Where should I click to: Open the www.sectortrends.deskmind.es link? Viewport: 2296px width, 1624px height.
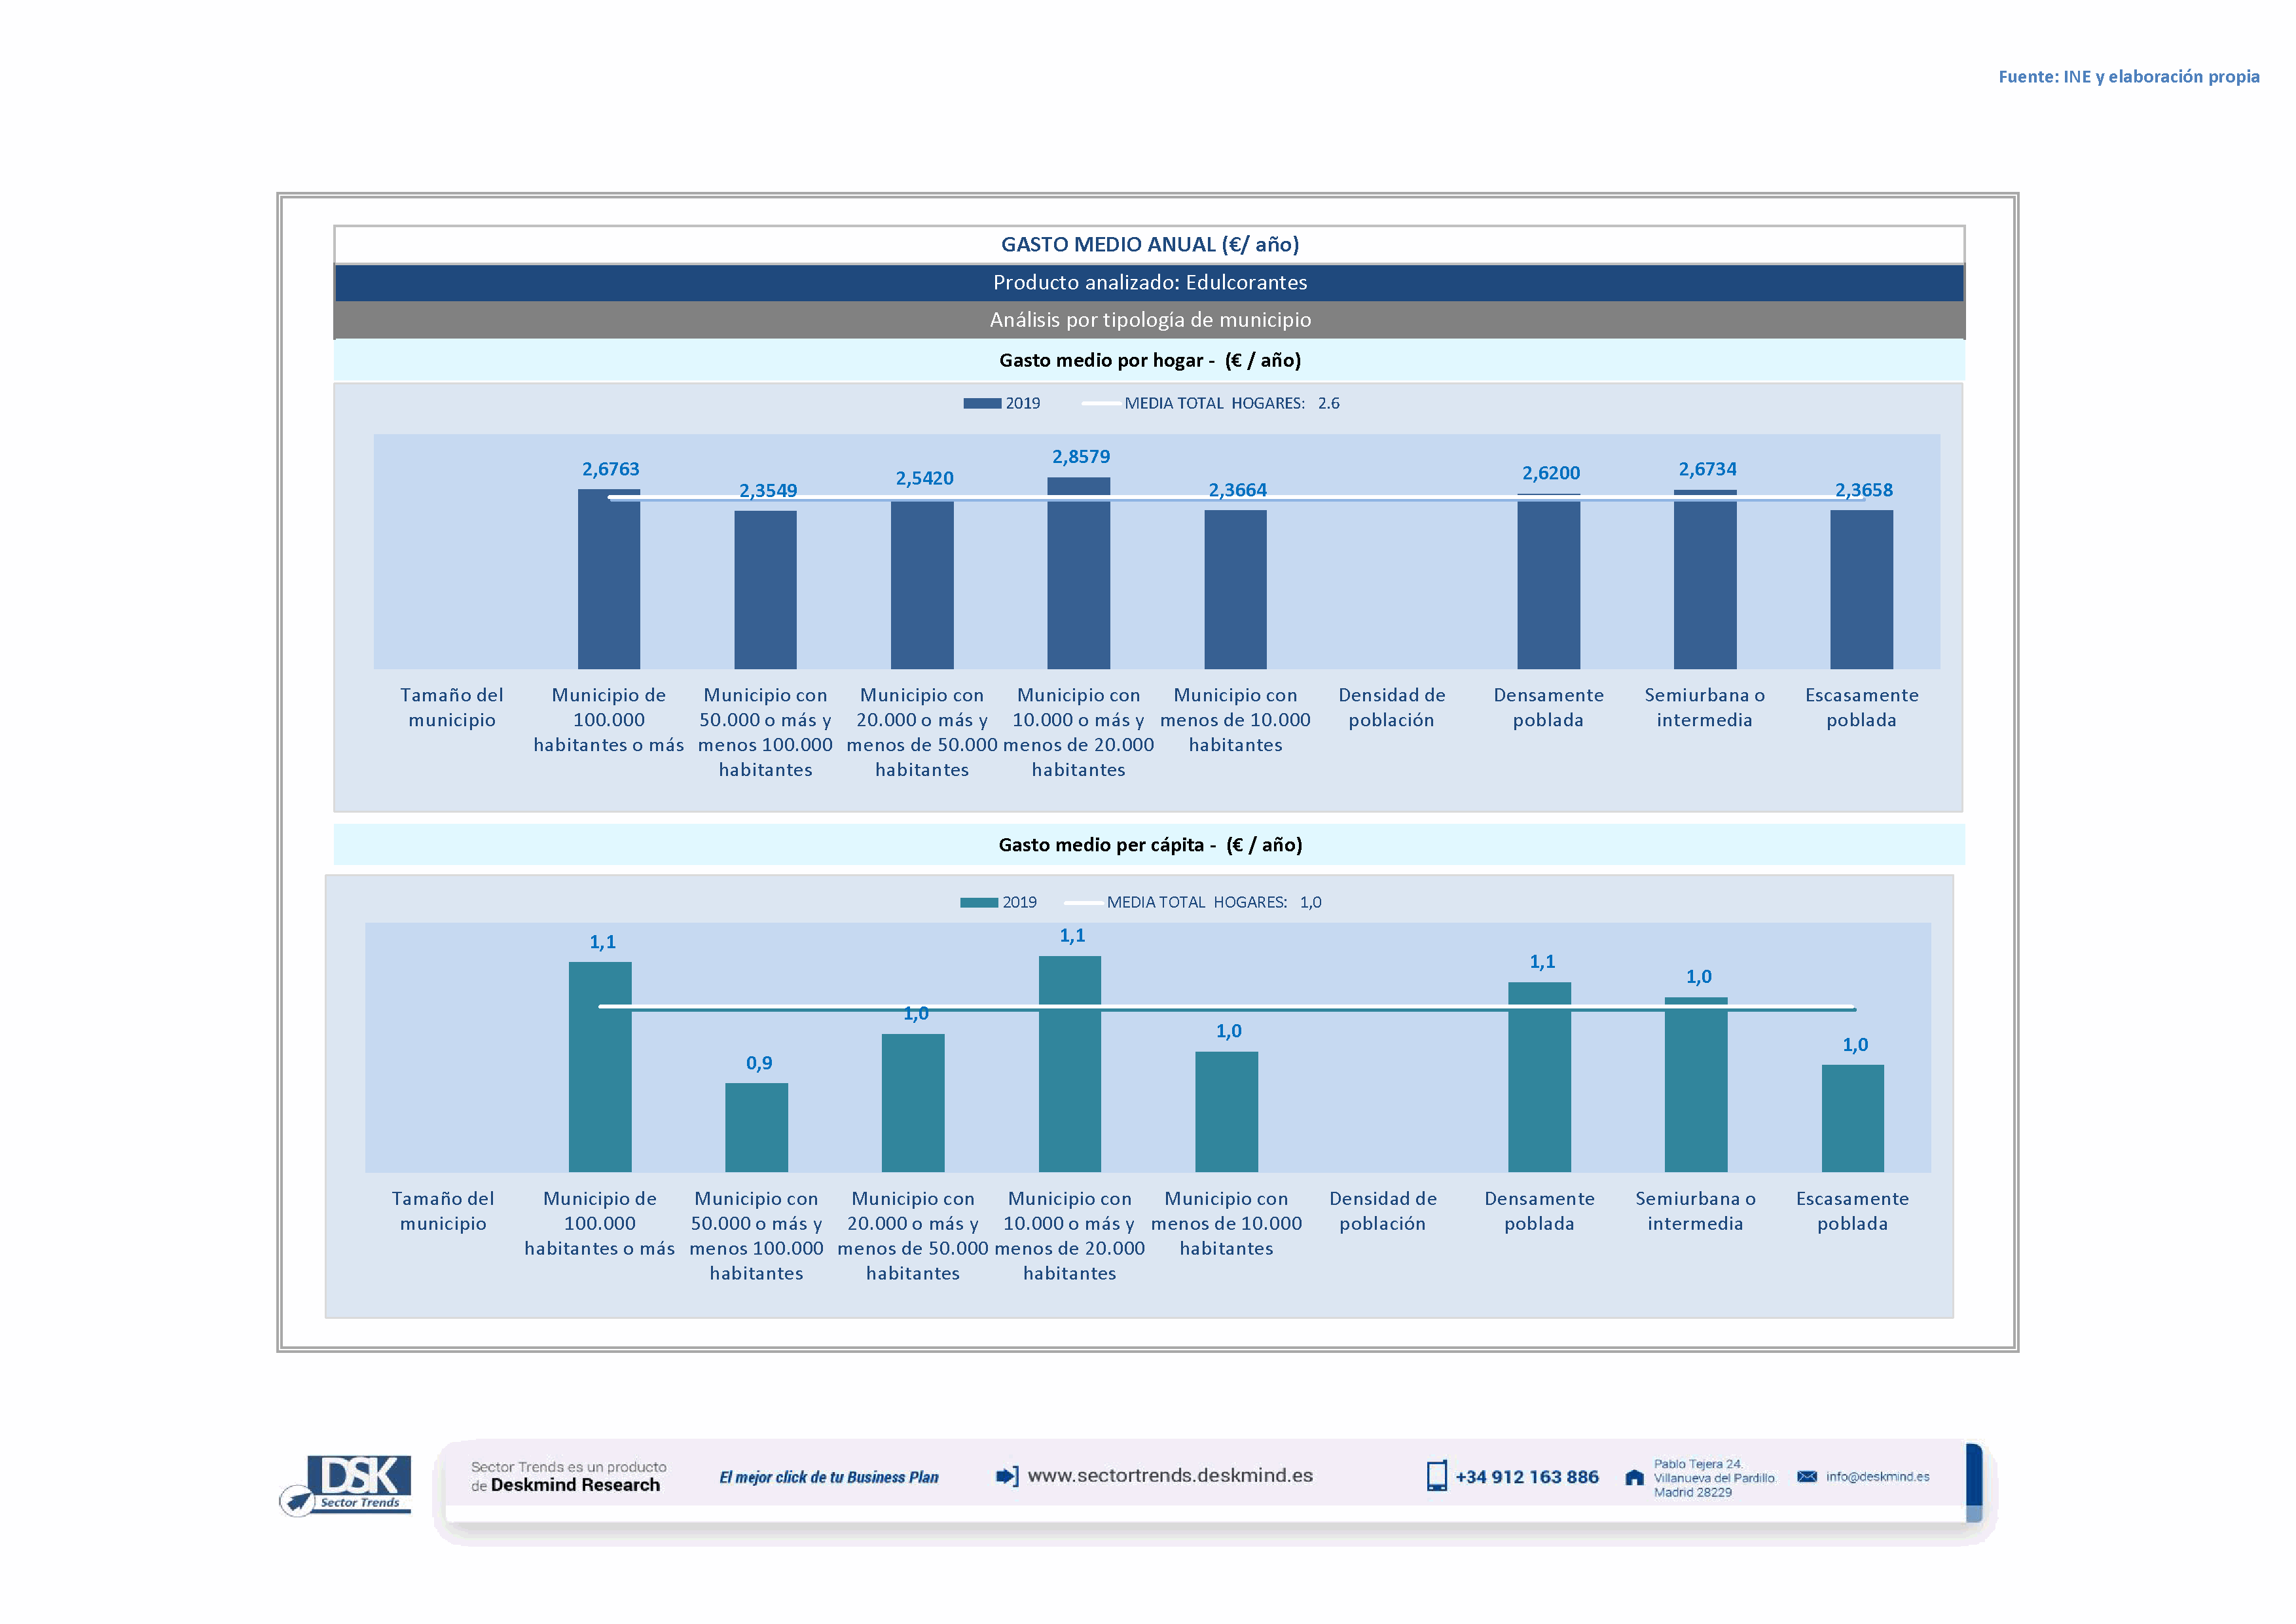click(1169, 1476)
